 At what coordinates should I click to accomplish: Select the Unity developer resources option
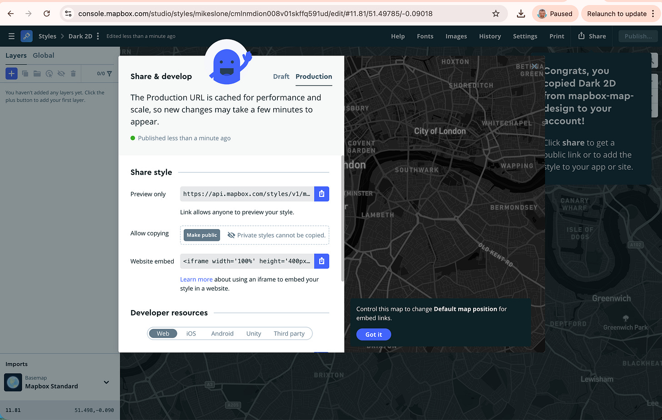(254, 334)
